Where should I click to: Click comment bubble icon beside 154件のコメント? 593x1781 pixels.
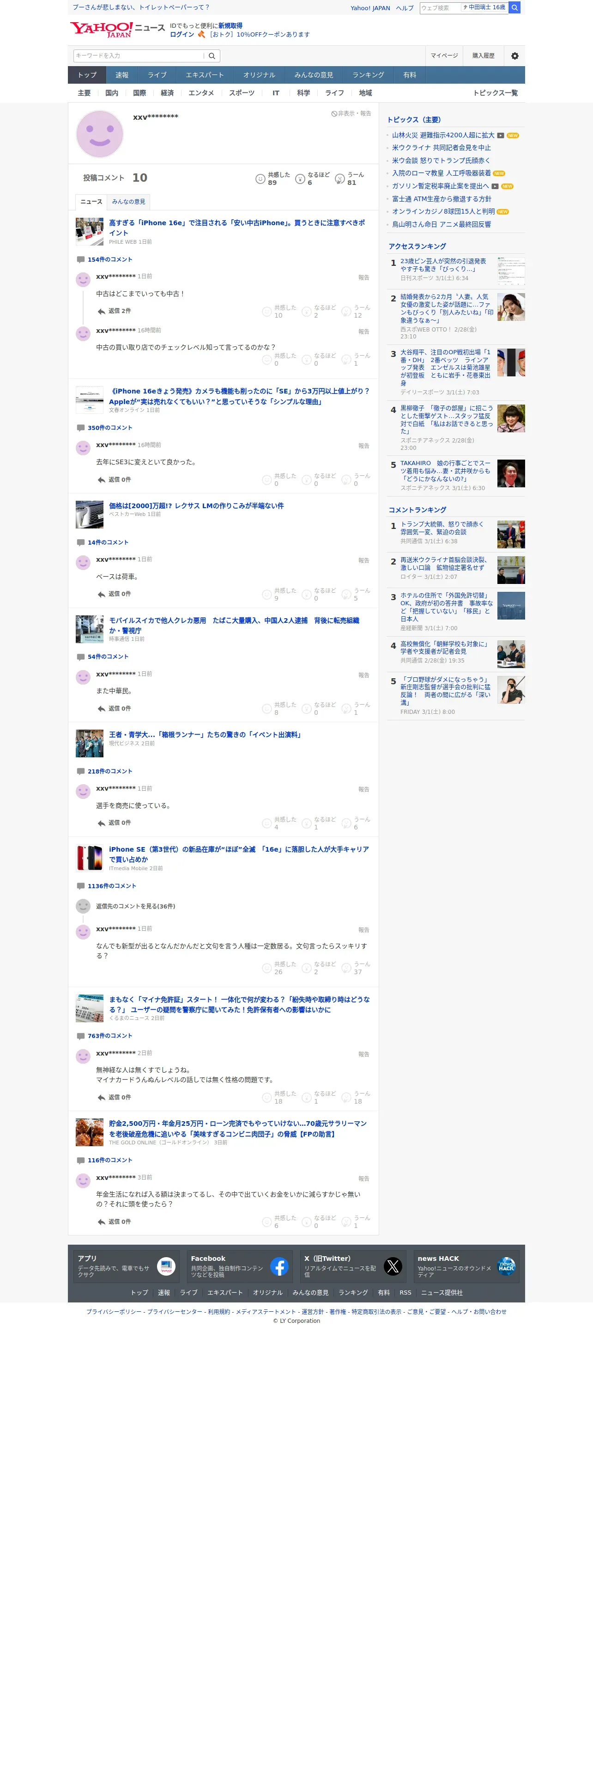tap(81, 260)
